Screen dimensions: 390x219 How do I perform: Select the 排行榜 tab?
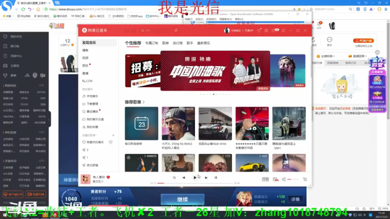tap(177, 43)
